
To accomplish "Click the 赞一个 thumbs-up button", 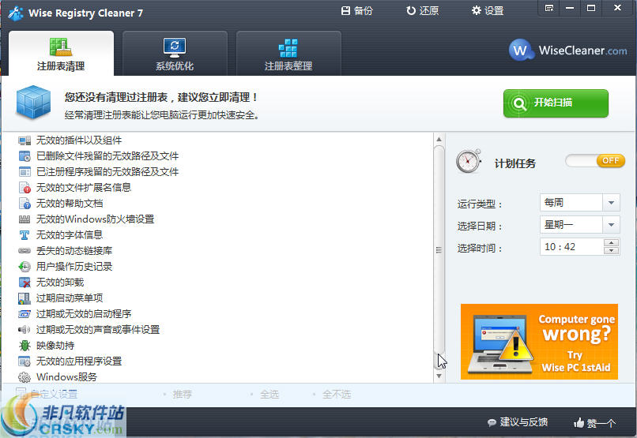I will point(595,423).
